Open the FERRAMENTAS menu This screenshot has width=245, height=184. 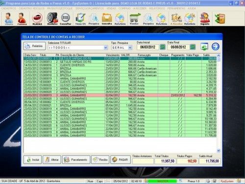tap(176, 8)
